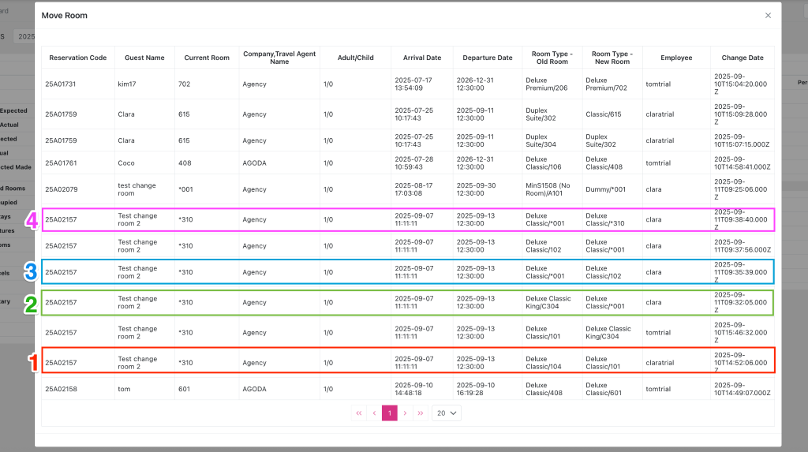Click the Arrival Date column header
808x452 pixels.
[x=422, y=58]
